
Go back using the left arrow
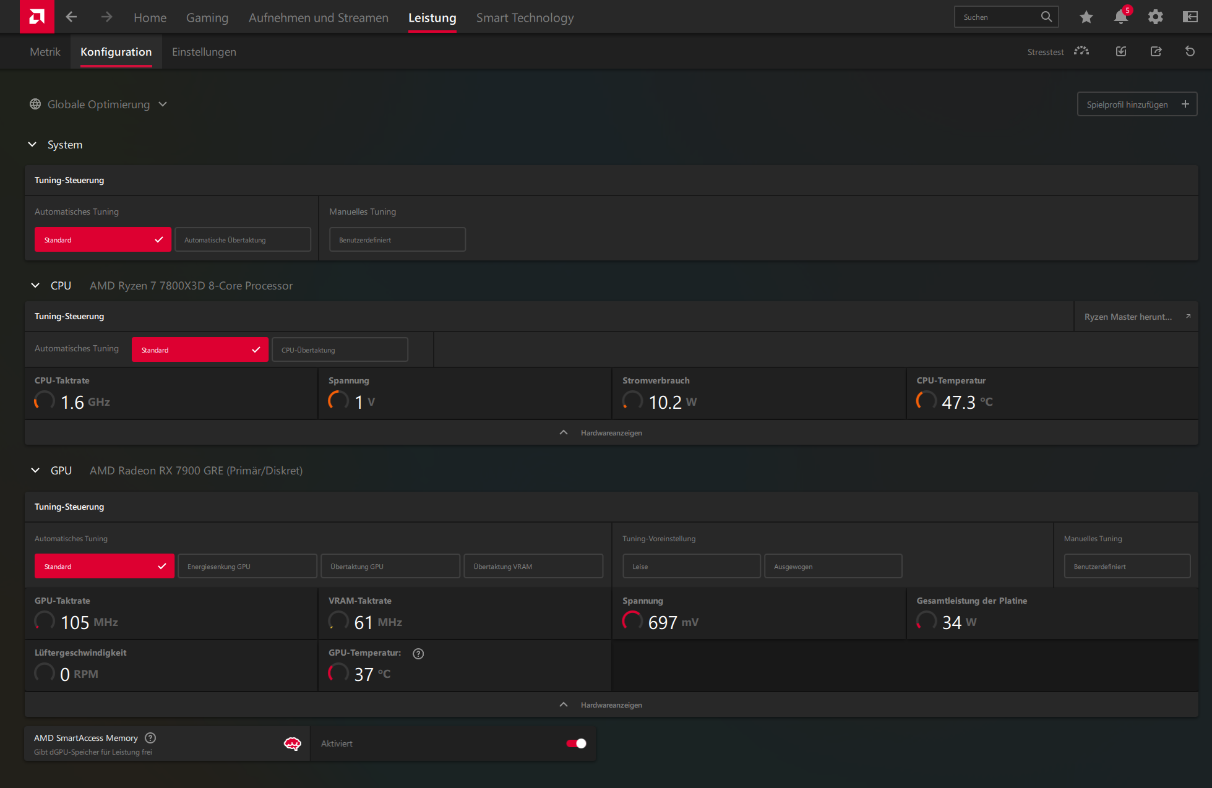(x=72, y=17)
